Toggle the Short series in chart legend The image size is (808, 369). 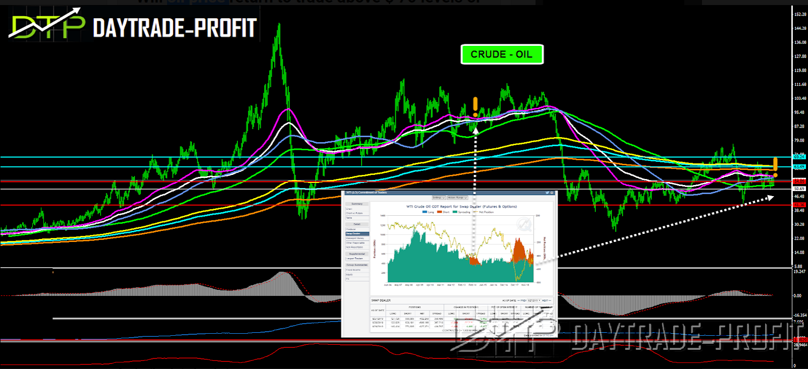click(443, 212)
